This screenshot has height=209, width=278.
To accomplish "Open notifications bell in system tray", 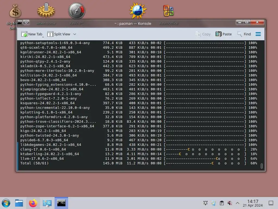I will tap(206, 203).
